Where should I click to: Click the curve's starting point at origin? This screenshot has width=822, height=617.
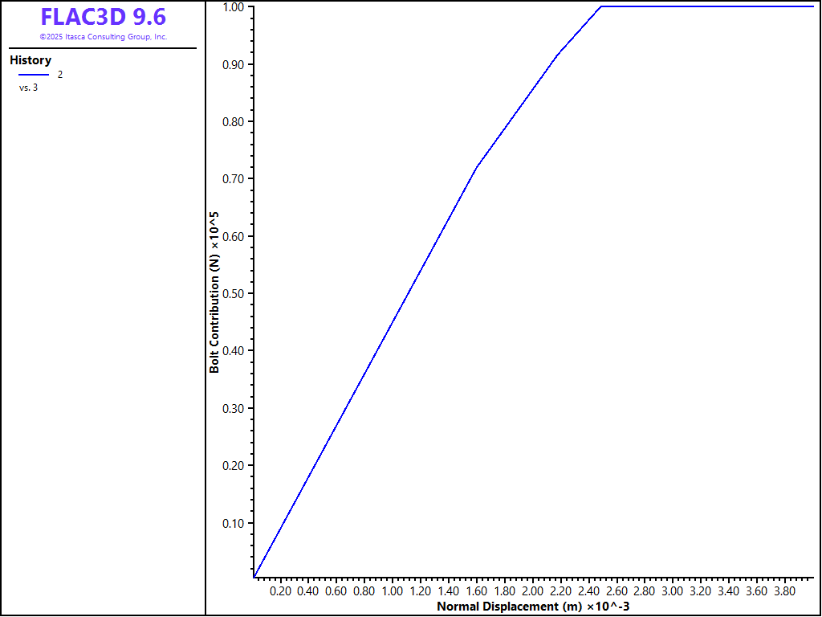(254, 576)
